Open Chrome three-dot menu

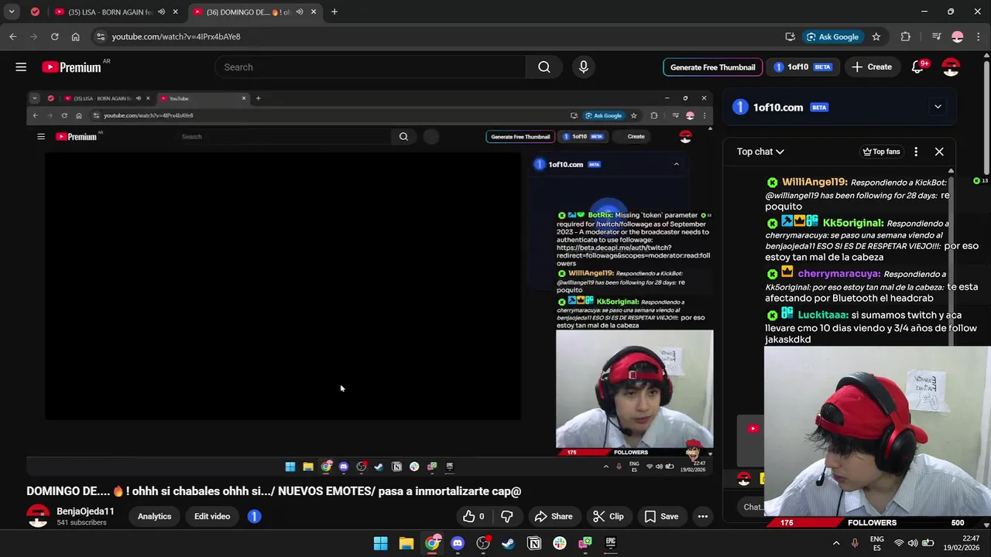point(979,36)
